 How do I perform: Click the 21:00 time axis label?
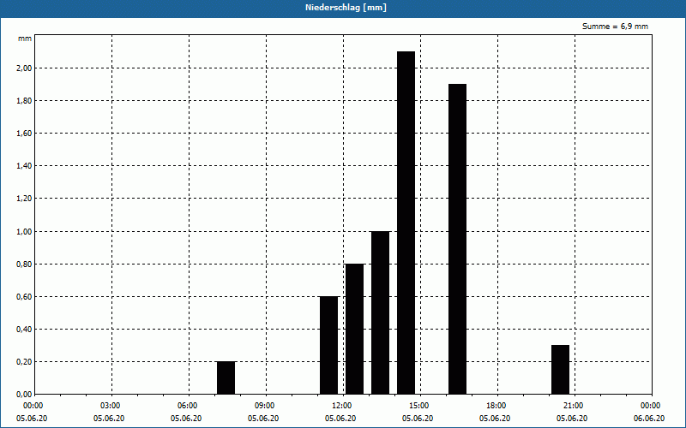(x=575, y=406)
